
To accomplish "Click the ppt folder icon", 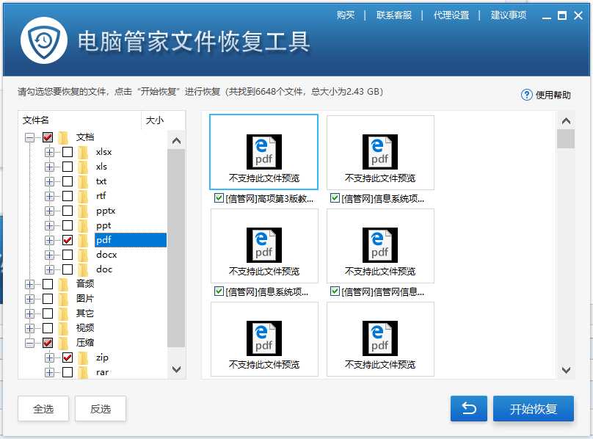I will (83, 225).
